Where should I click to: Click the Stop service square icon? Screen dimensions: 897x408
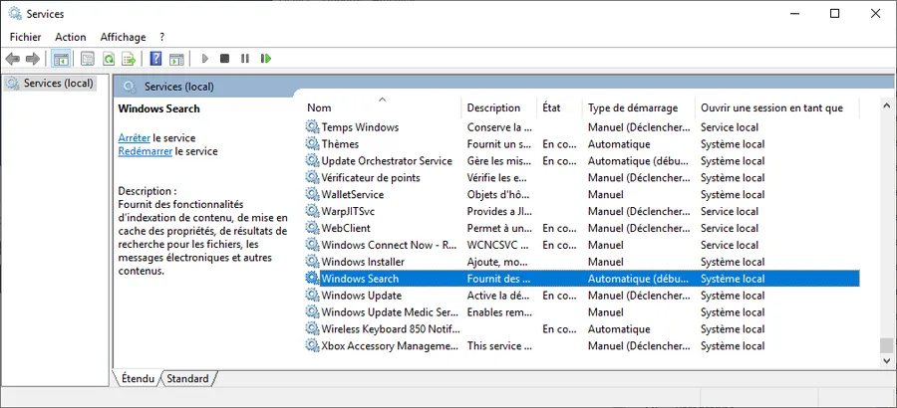click(x=225, y=59)
